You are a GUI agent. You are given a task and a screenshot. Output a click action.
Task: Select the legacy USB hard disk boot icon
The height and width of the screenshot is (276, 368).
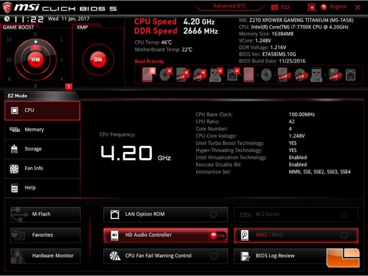pyautogui.click(x=284, y=75)
